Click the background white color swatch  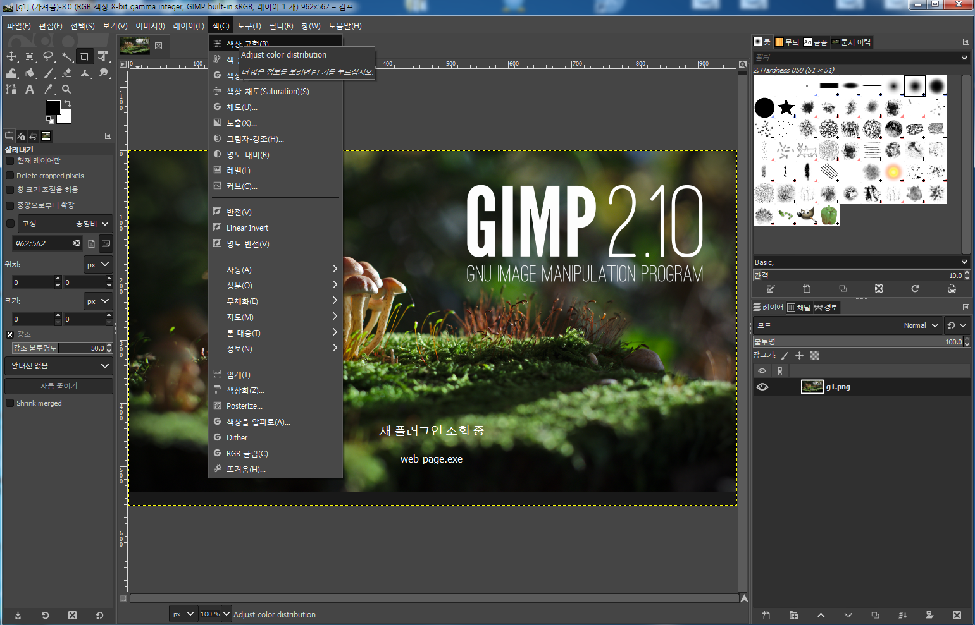65,118
